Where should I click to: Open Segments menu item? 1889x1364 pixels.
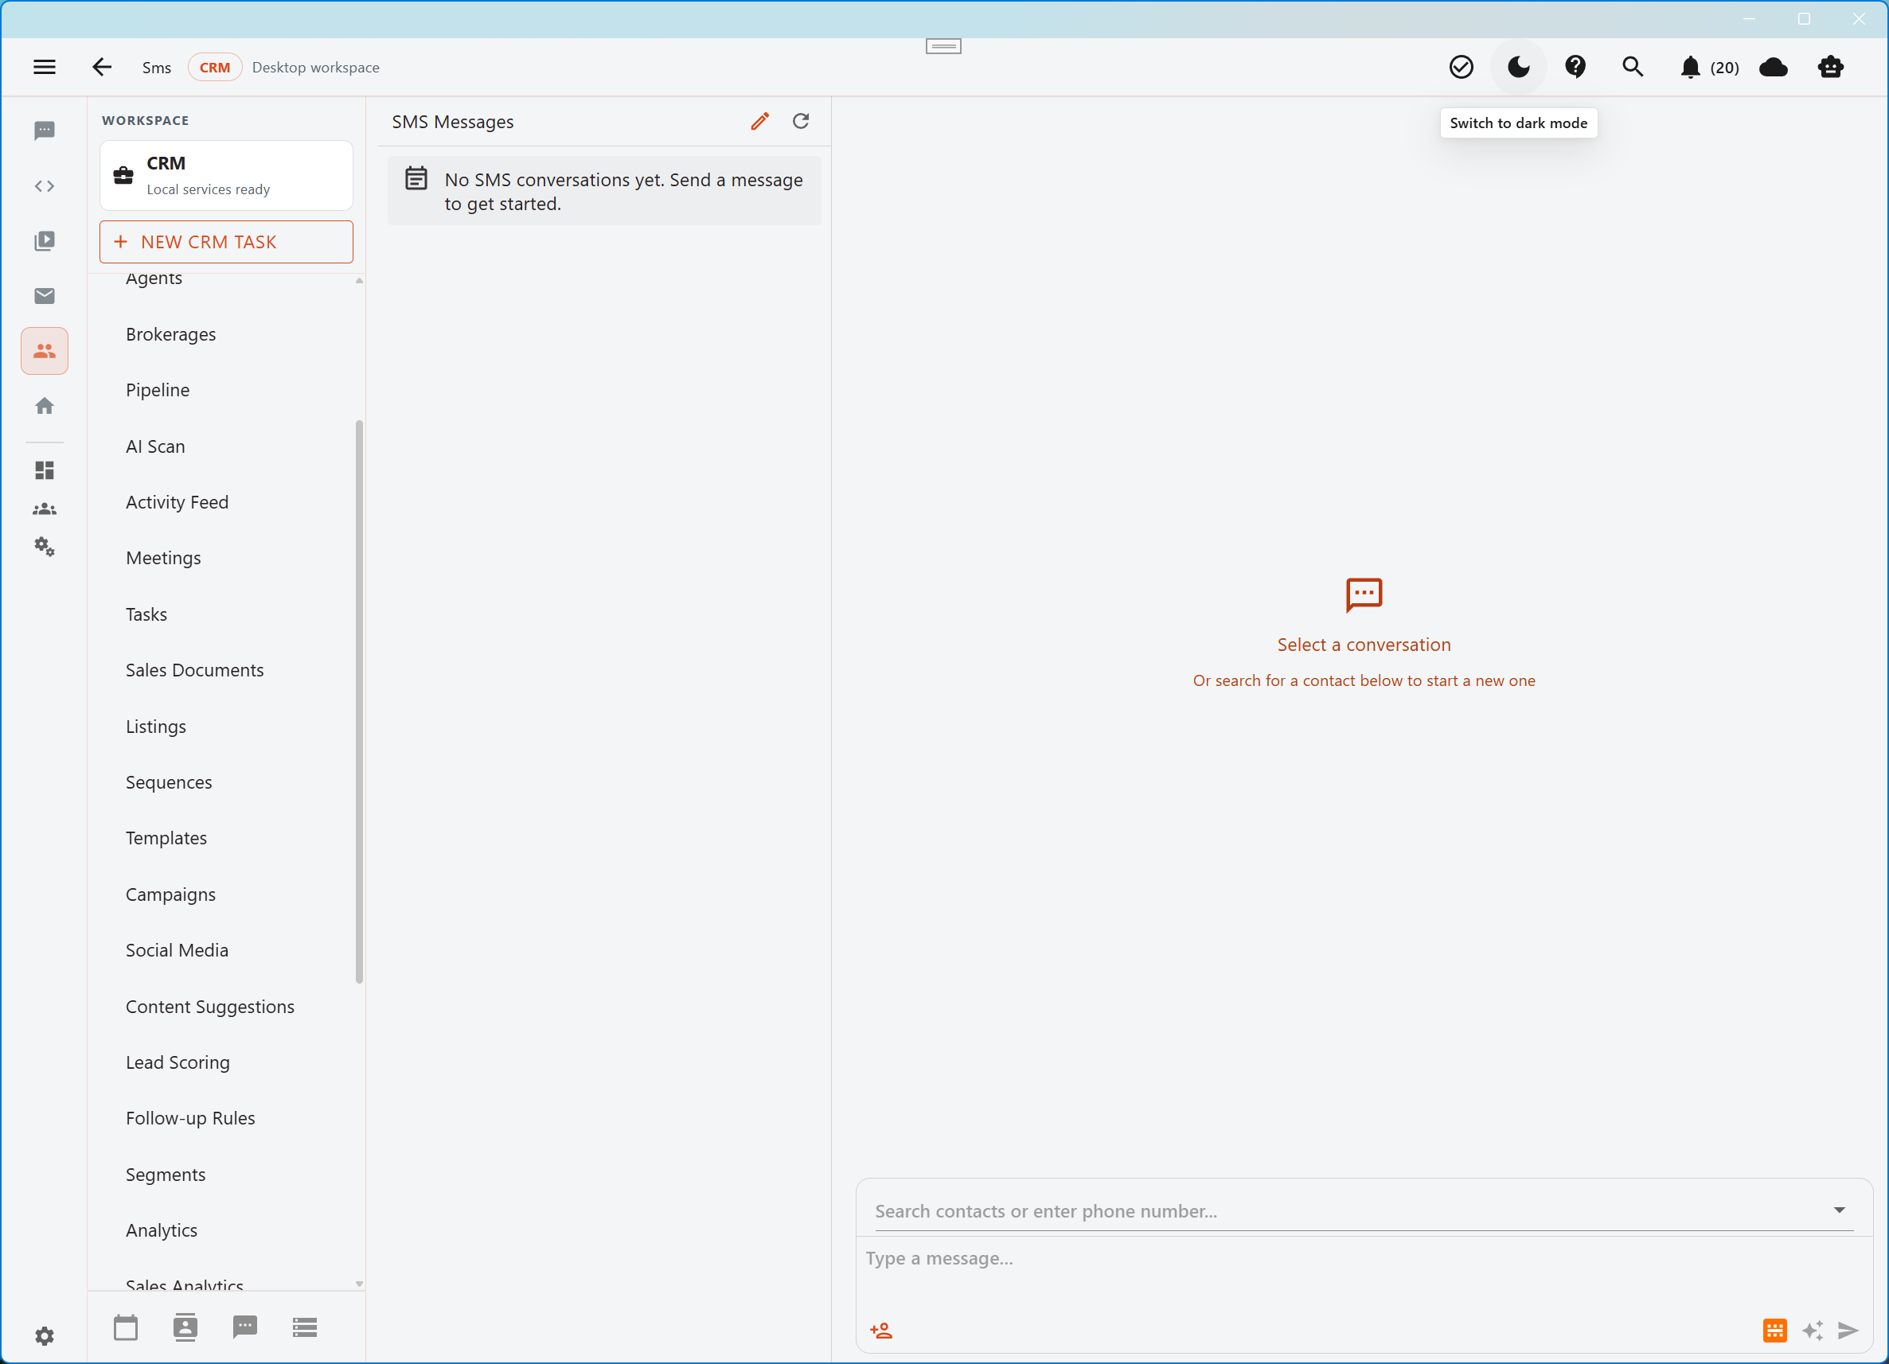click(165, 1176)
